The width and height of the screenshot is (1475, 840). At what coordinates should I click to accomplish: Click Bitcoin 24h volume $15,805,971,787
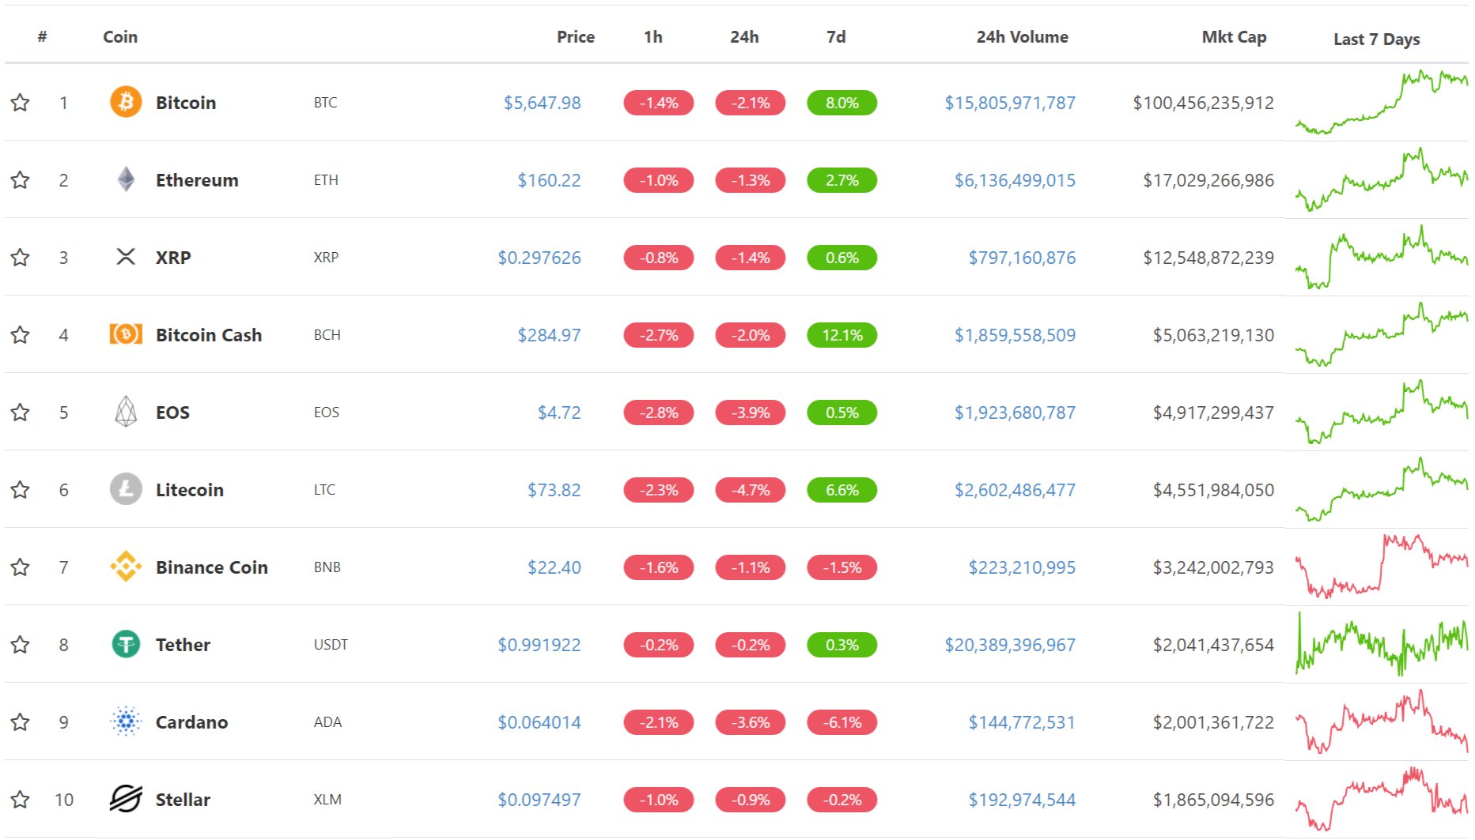pos(1010,102)
